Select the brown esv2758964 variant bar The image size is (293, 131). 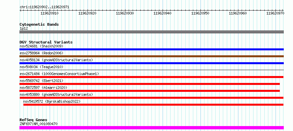click(x=151, y=56)
